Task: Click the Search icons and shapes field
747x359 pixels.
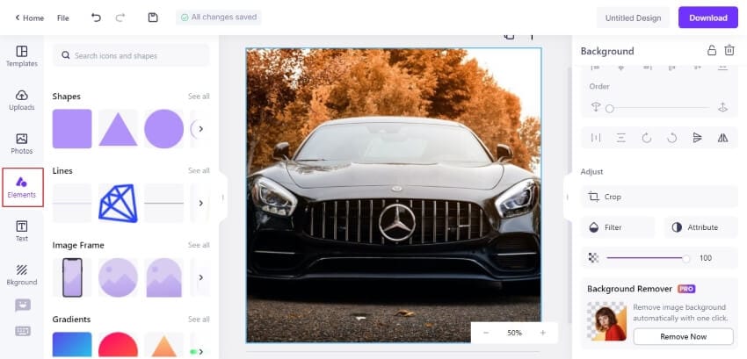Action: tap(131, 55)
